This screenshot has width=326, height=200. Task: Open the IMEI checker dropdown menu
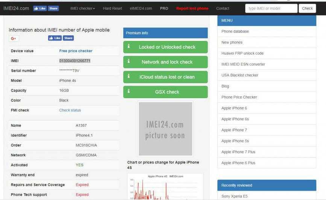tap(82, 8)
